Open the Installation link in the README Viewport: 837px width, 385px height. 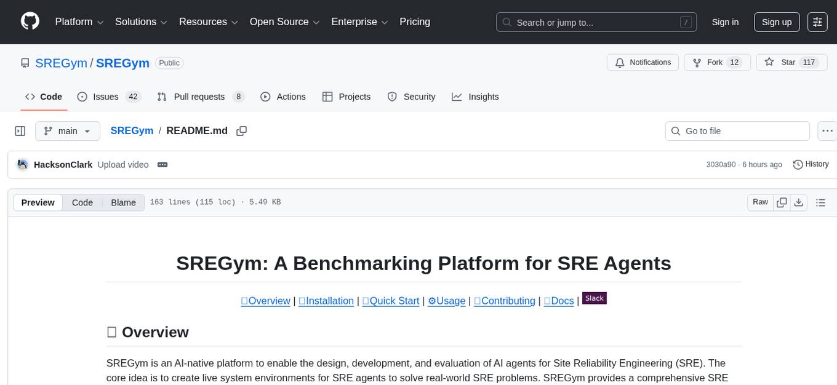tap(326, 301)
